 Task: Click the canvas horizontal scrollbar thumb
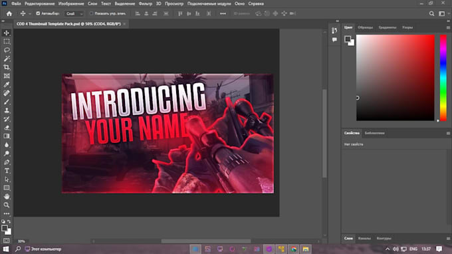point(206,241)
